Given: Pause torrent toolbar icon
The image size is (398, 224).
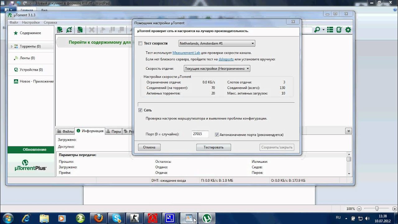Looking at the screenshot, I should coord(112,30).
